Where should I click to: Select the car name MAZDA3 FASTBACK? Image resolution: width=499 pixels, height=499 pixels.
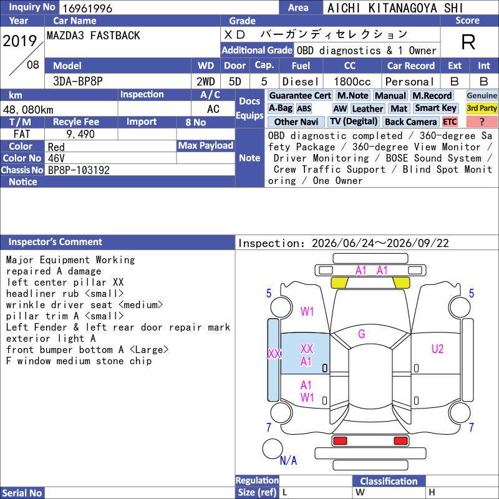(93, 36)
